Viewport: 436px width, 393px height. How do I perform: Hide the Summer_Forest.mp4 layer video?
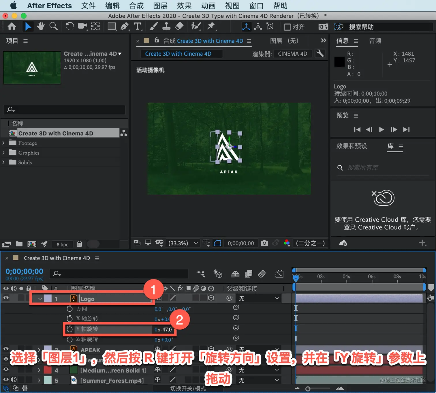pos(6,380)
